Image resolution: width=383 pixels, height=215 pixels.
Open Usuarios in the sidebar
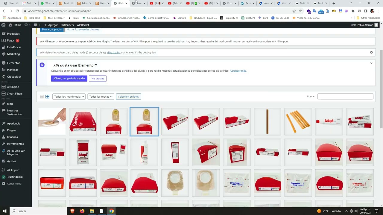tap(12, 137)
